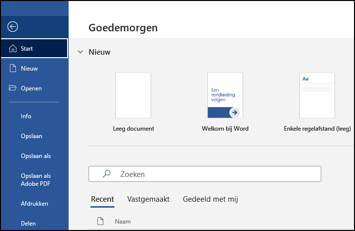Click in the Zoeken search field
The image size is (355, 231).
(205, 174)
